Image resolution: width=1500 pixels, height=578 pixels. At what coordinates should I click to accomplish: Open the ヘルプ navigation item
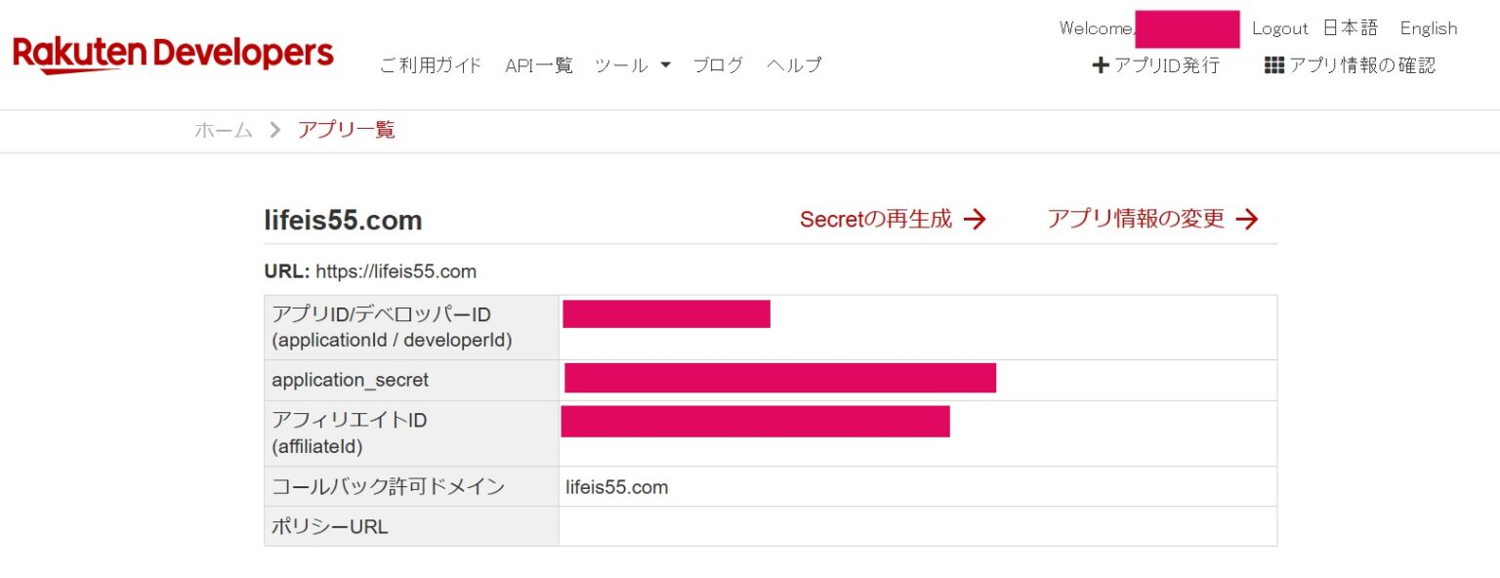(x=793, y=65)
